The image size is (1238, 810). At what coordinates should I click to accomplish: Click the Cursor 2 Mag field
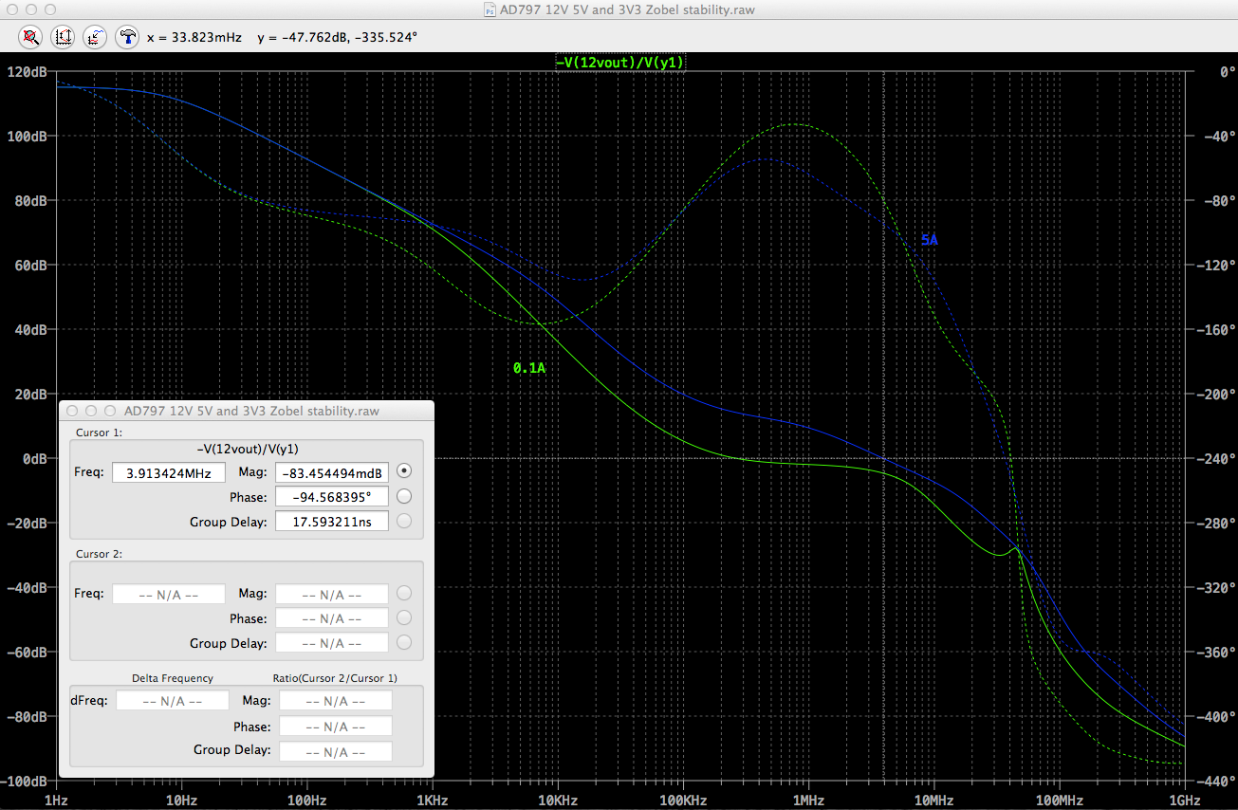click(x=332, y=594)
